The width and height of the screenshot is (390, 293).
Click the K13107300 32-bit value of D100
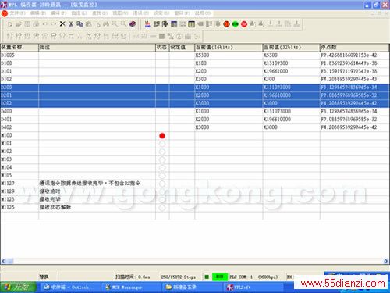point(275,63)
